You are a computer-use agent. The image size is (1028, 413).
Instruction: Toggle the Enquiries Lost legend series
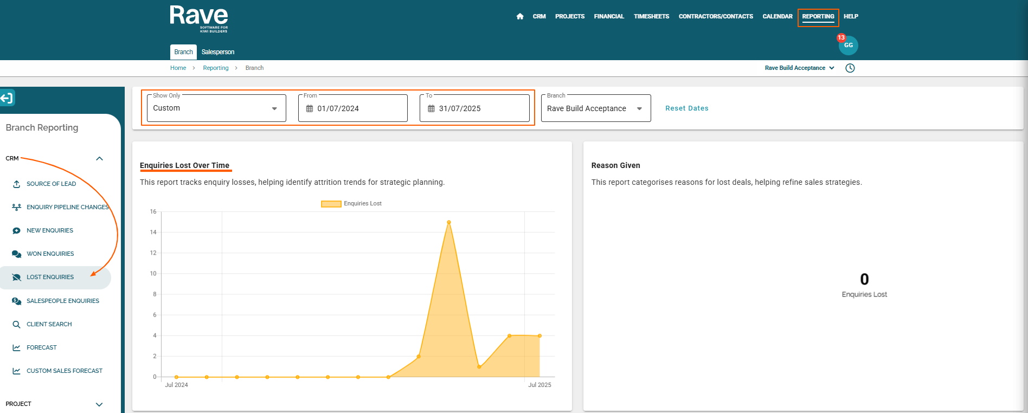(351, 204)
